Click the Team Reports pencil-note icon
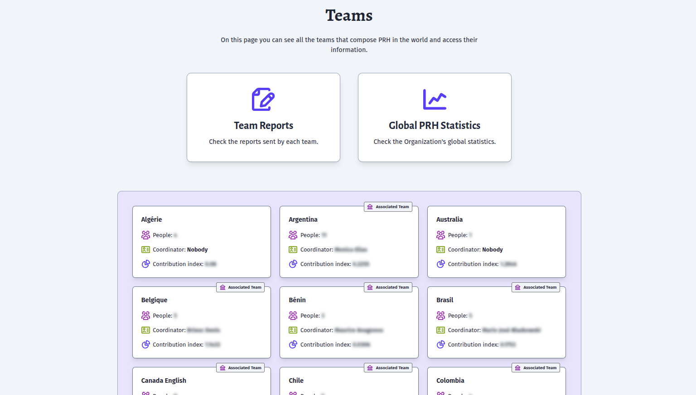Image resolution: width=696 pixels, height=395 pixels. tap(263, 99)
